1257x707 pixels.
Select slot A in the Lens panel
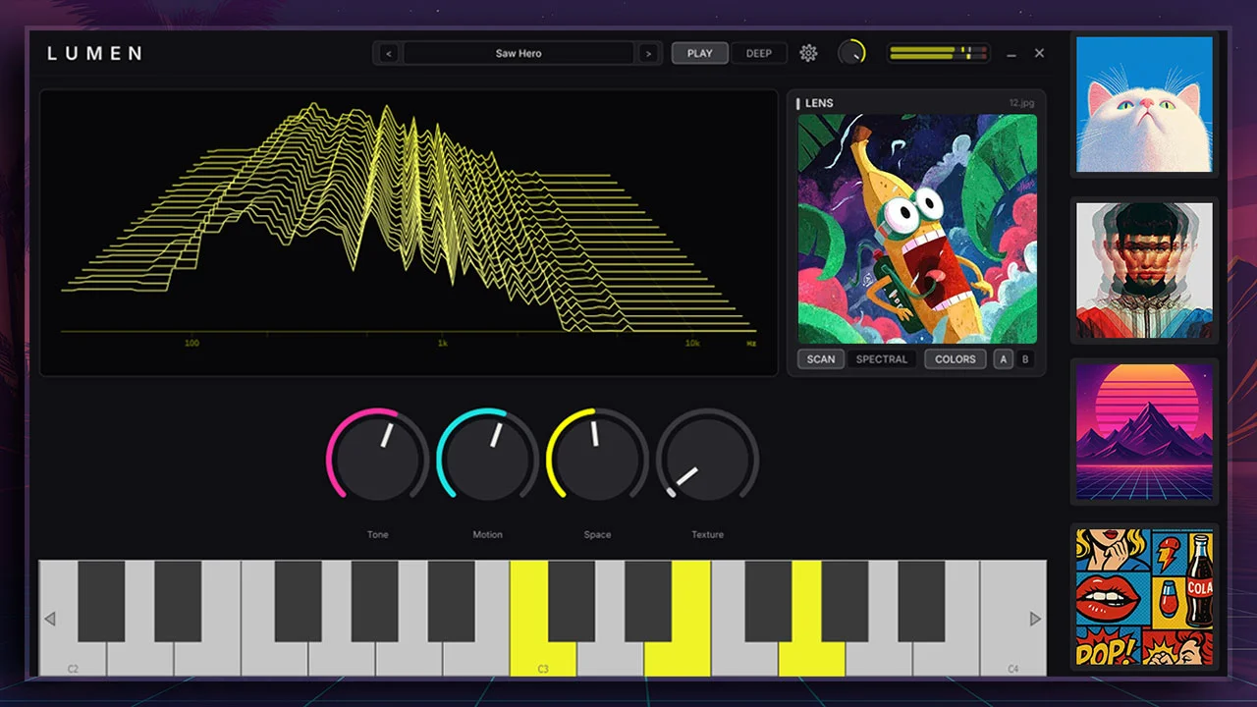pos(1003,359)
